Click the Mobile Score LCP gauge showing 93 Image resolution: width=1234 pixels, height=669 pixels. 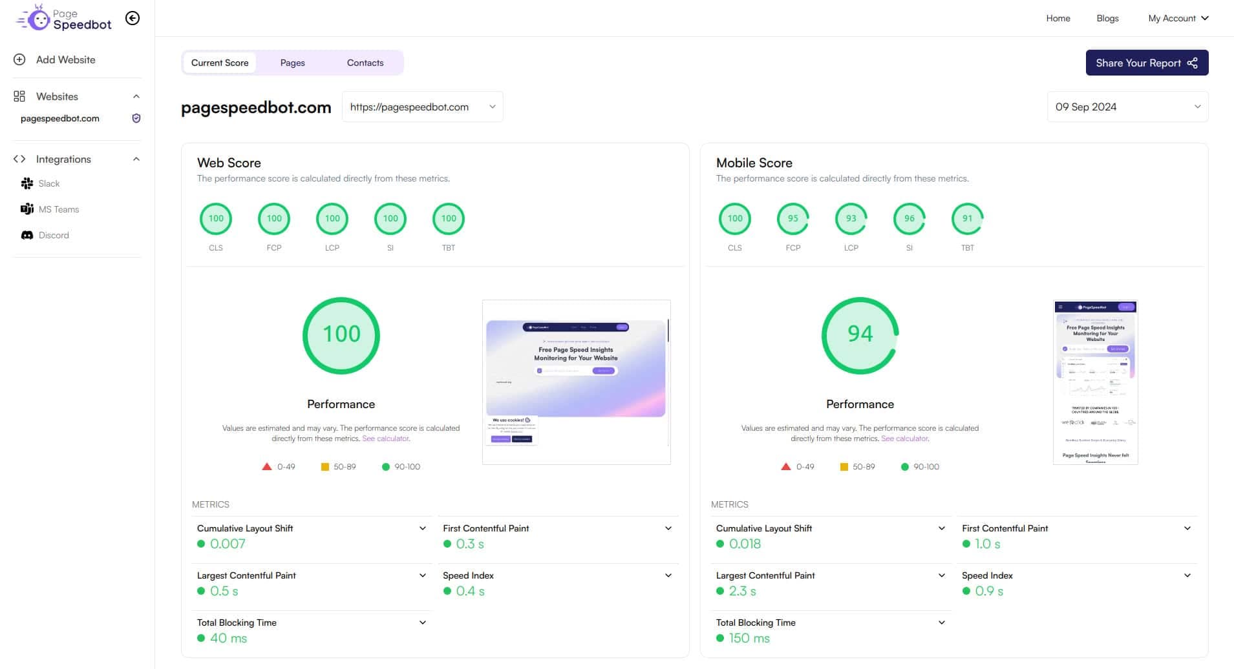click(851, 218)
